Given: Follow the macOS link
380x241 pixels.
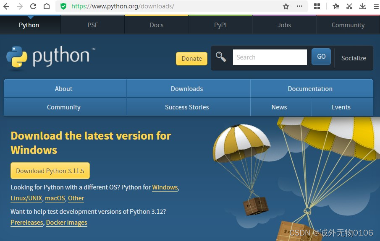Looking at the screenshot, I should click(55, 198).
